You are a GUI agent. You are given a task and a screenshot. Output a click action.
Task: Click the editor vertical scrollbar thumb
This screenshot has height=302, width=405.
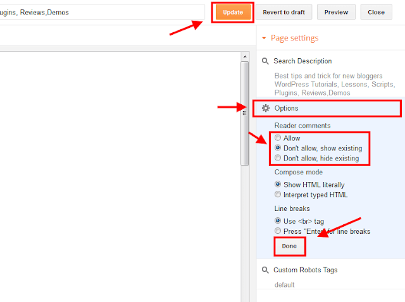click(x=245, y=113)
